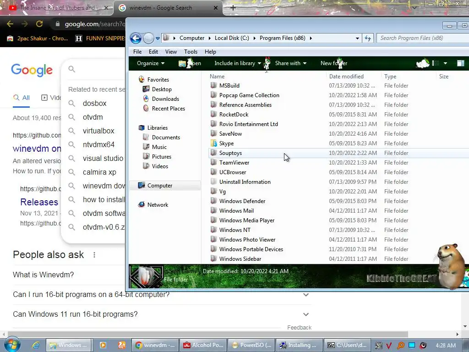Click calmira xp suggestion in Google
Viewport: 469px width, 352px height.
[x=99, y=172]
